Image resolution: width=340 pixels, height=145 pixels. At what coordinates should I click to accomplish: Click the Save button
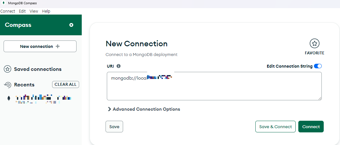[x=114, y=127]
